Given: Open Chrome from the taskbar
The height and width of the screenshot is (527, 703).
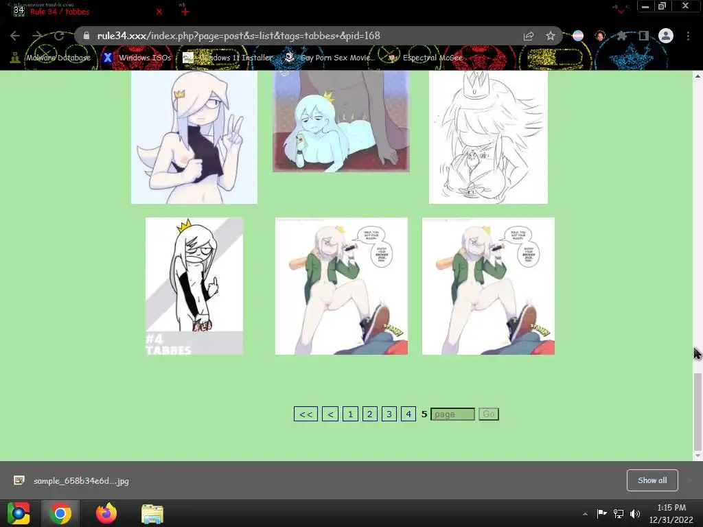Looking at the screenshot, I should [x=60, y=513].
